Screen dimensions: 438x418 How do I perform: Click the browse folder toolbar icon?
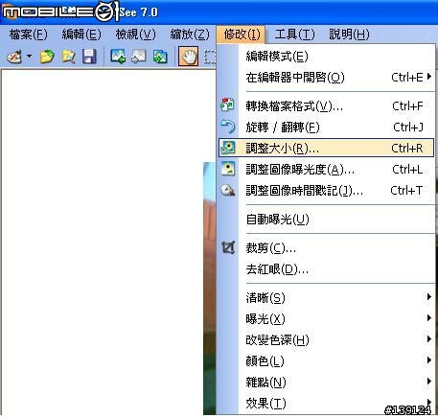click(68, 57)
